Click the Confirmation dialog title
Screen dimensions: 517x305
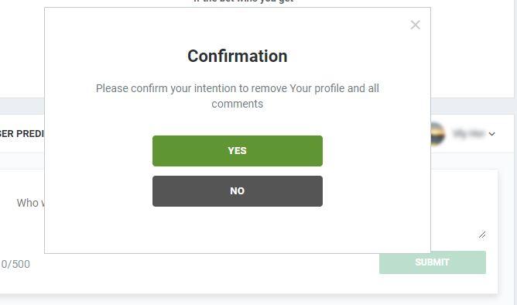coord(238,56)
